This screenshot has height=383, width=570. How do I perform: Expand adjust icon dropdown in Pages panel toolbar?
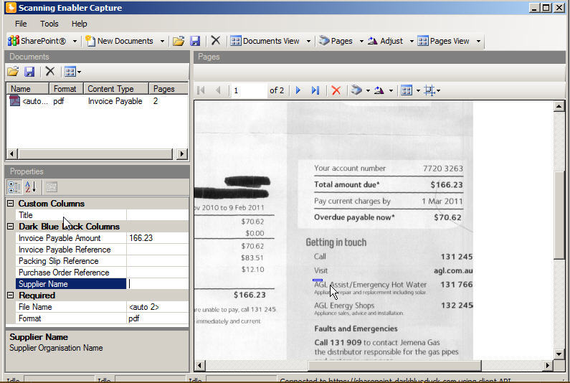391,90
